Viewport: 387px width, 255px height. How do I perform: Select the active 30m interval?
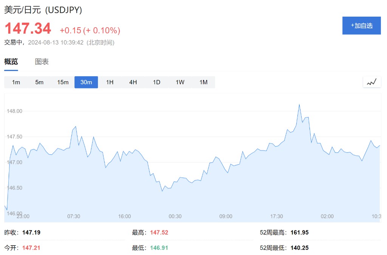tap(86, 82)
